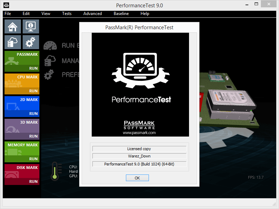The width and height of the screenshot is (279, 209).
Task: Run the 2D Mark test
Action: [x=33, y=114]
